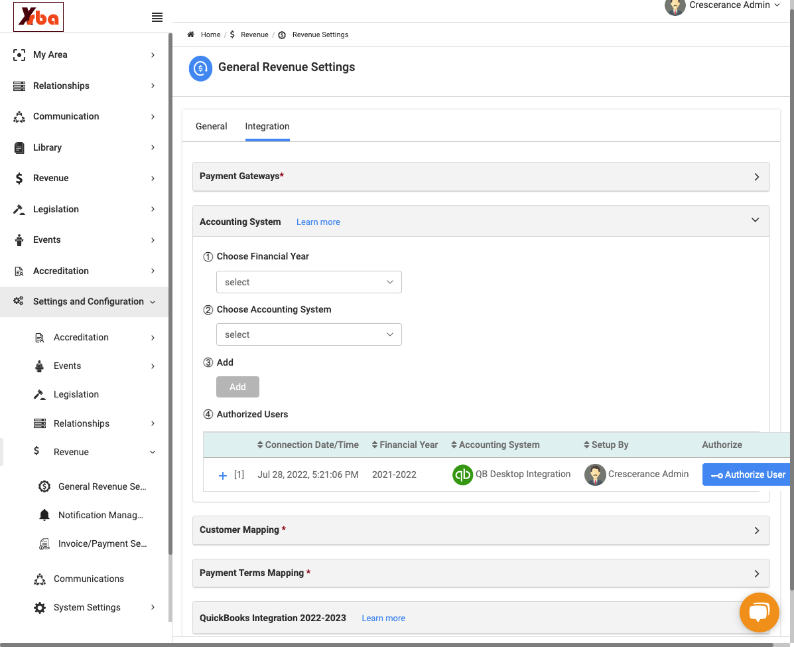The width and height of the screenshot is (794, 647).
Task: Open the Choose Financial Year dropdown
Action: tap(309, 282)
